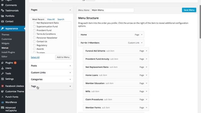The image size is (201, 113).
Task: Click the Users person icon
Action: point(3,68)
